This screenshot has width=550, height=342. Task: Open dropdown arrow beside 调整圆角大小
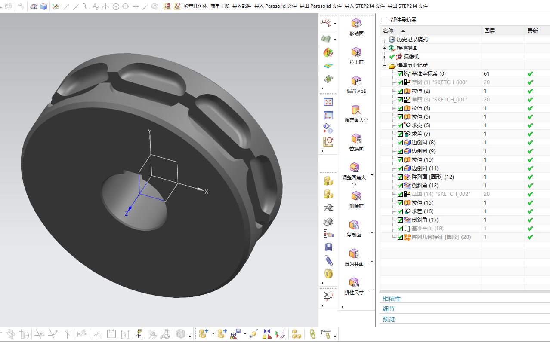pyautogui.click(x=372, y=175)
